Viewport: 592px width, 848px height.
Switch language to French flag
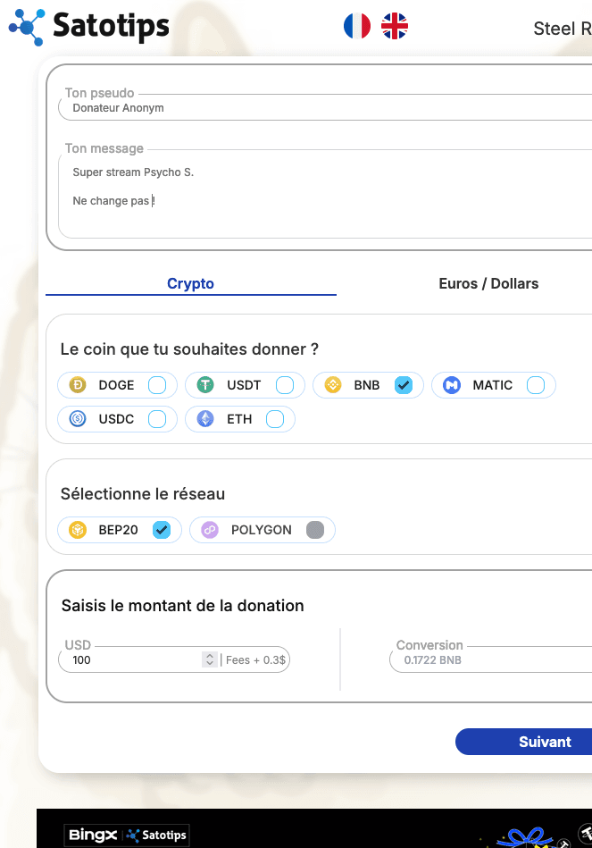click(x=357, y=26)
